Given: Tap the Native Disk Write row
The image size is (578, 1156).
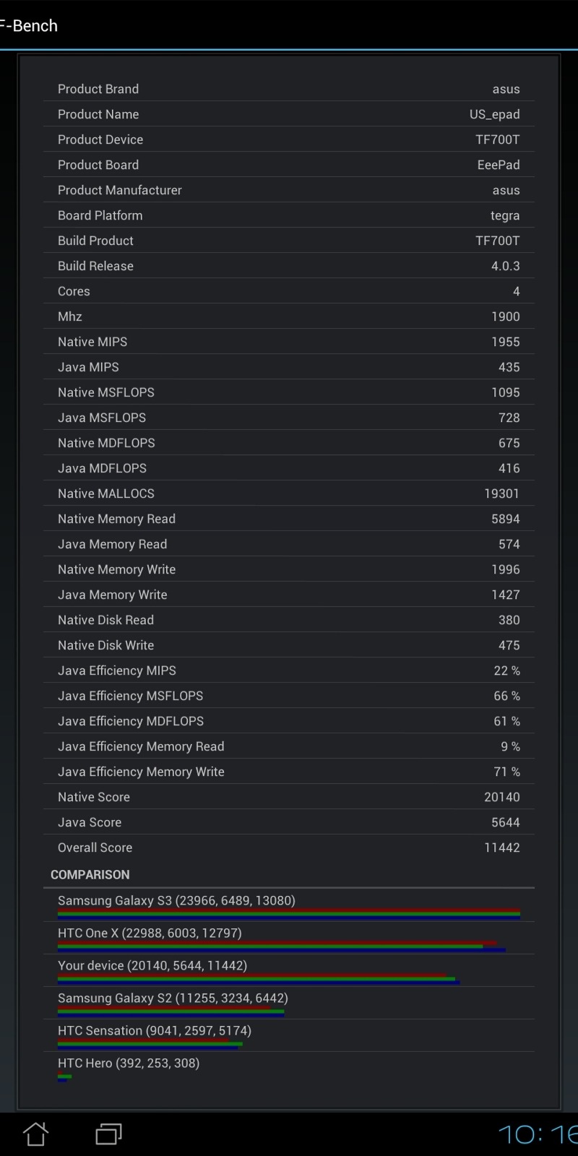Looking at the screenshot, I should [289, 645].
